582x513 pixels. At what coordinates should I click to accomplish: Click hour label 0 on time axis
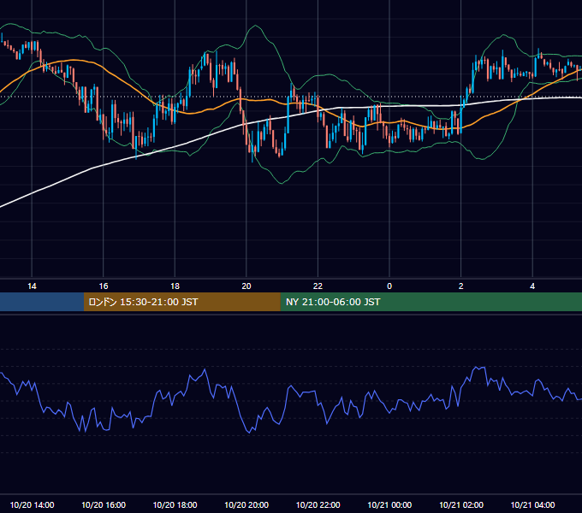[389, 286]
